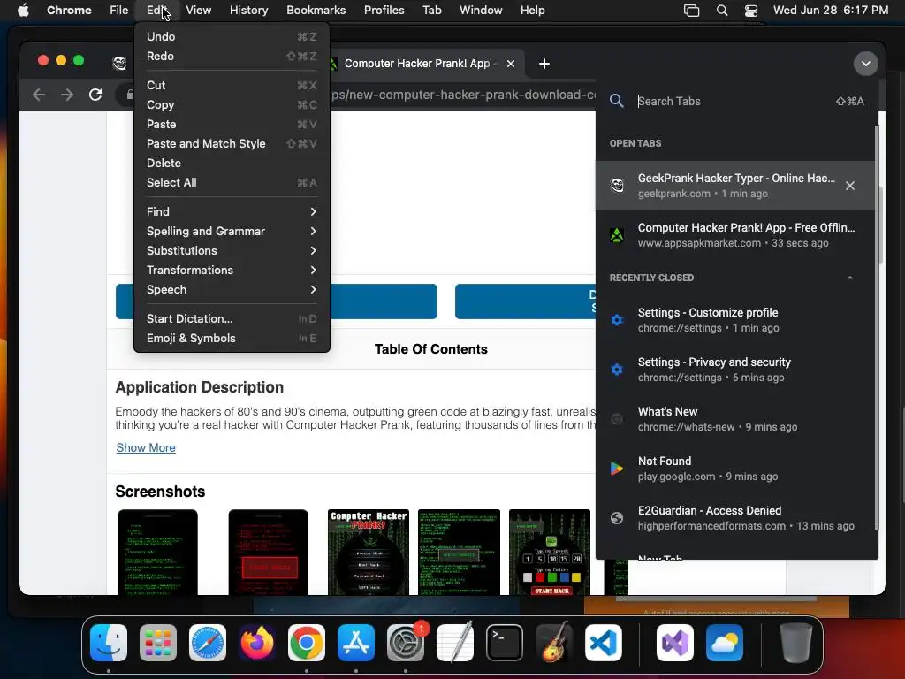Launch Safari from the Dock

(x=208, y=643)
